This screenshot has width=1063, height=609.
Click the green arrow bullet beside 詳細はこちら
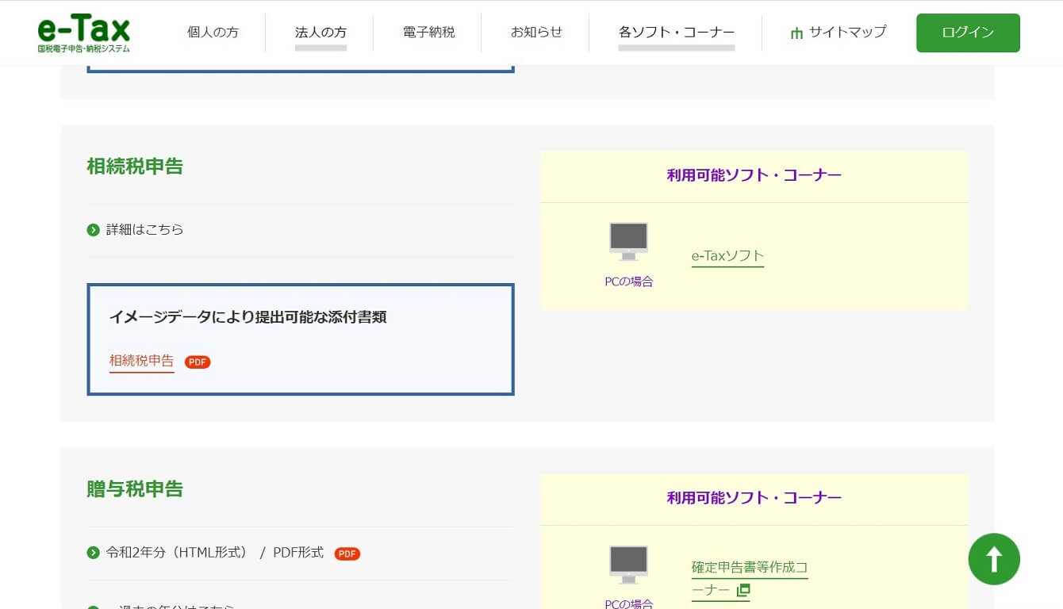tap(93, 230)
